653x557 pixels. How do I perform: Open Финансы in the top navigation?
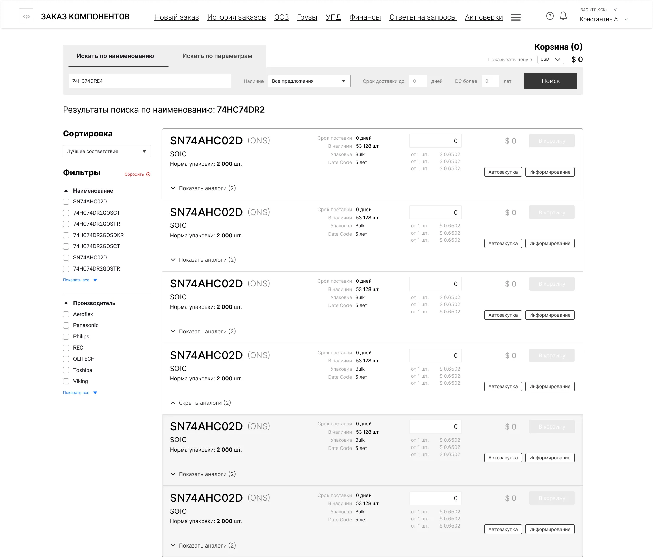(x=365, y=17)
